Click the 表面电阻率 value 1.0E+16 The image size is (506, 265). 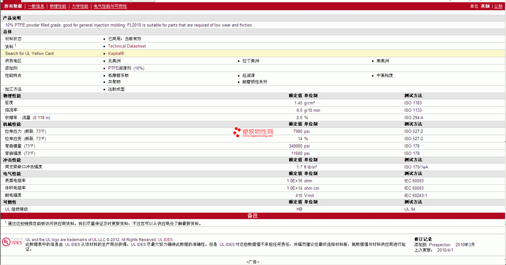pyautogui.click(x=294, y=181)
